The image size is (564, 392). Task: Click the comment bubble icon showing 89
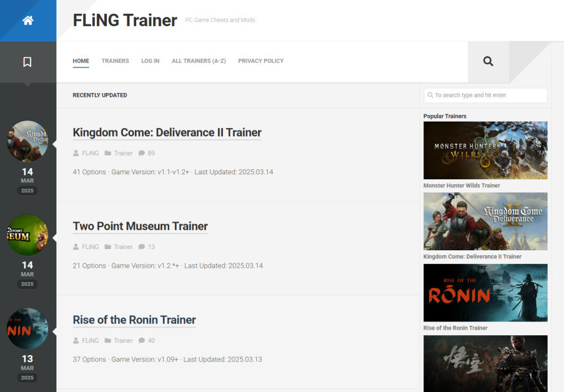coord(142,153)
